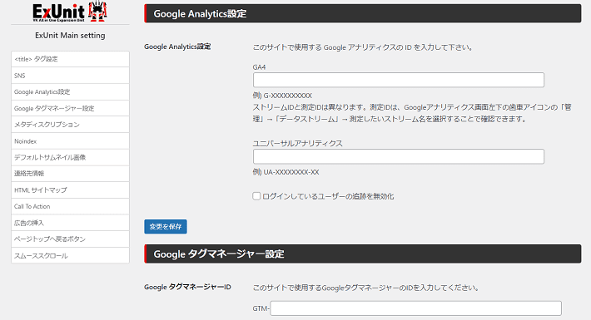Click the ExUnit Main setting heading
591x320 pixels.
tap(70, 36)
